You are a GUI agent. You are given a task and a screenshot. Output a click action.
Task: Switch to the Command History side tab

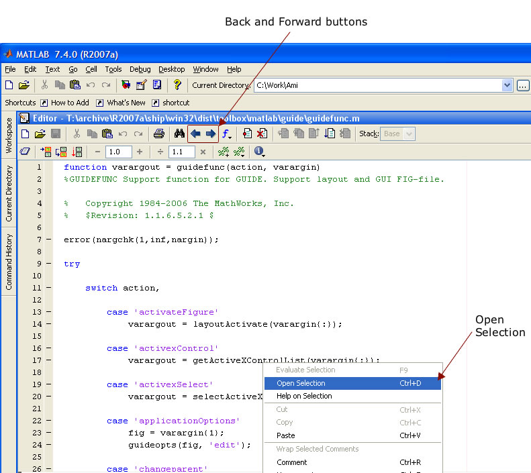pyautogui.click(x=9, y=262)
